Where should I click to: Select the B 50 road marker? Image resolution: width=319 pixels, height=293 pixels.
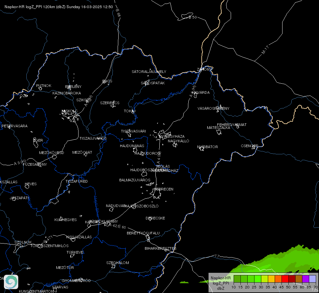(193, 17)
